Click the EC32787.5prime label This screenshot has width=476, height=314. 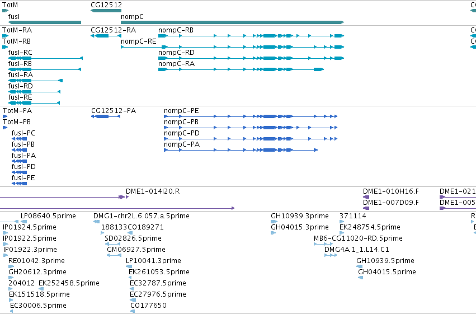pos(158,284)
